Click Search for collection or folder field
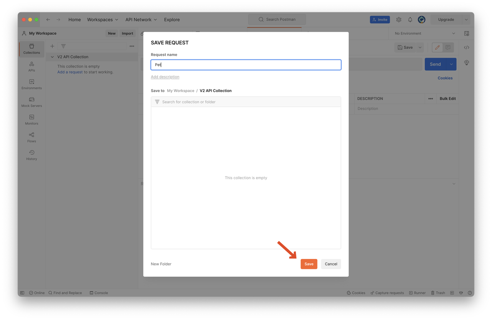The image size is (492, 320). pos(246,102)
